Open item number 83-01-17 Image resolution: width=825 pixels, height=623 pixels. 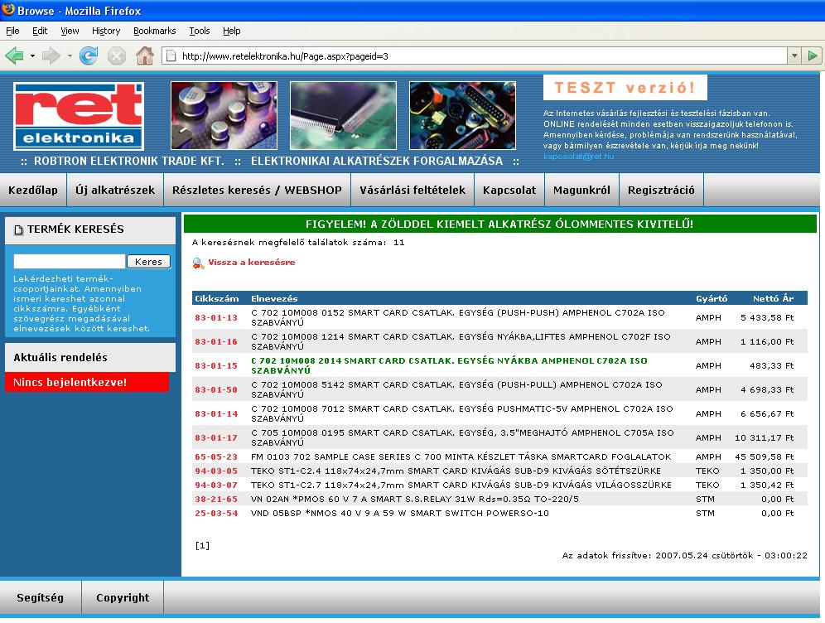pyautogui.click(x=216, y=437)
